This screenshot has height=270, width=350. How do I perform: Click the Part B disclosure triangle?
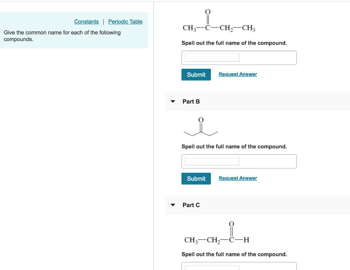[173, 101]
